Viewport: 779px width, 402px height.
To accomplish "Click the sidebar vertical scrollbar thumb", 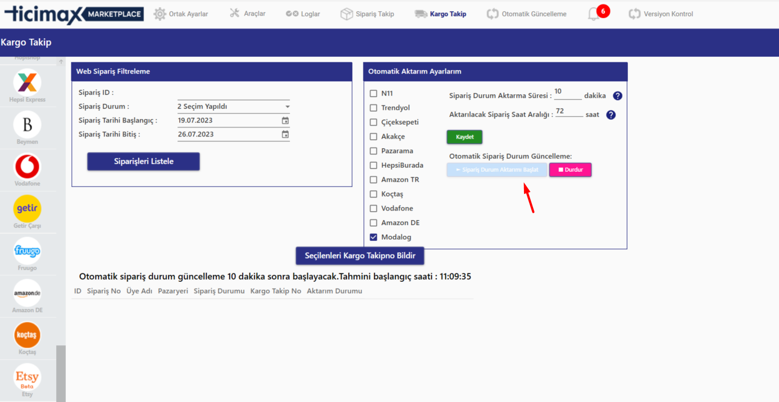I will (61, 373).
